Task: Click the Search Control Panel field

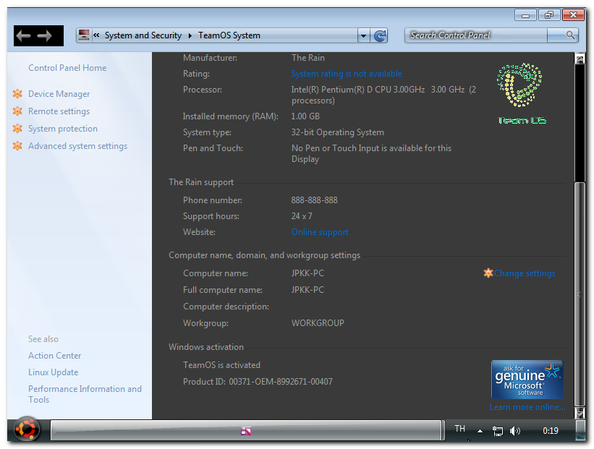Action: [x=476, y=35]
